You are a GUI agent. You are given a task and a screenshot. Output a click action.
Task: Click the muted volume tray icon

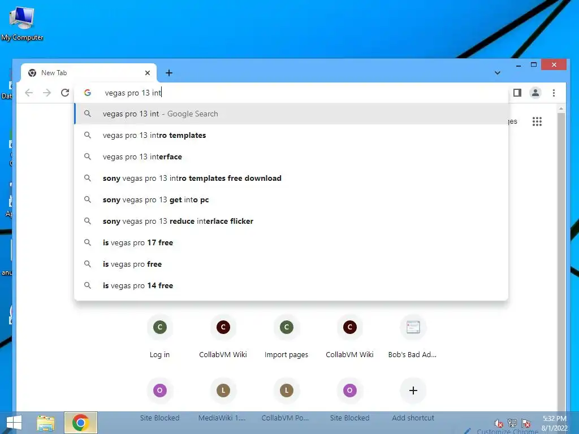499,423
